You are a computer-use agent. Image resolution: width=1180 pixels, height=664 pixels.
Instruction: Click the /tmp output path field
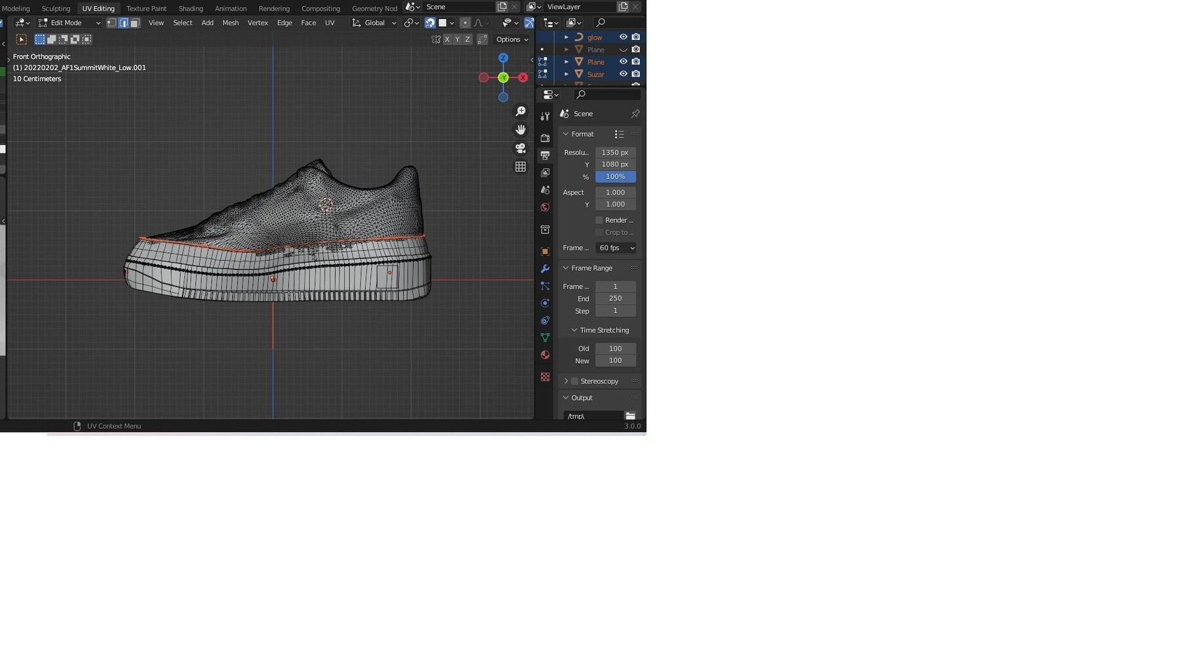pos(593,416)
